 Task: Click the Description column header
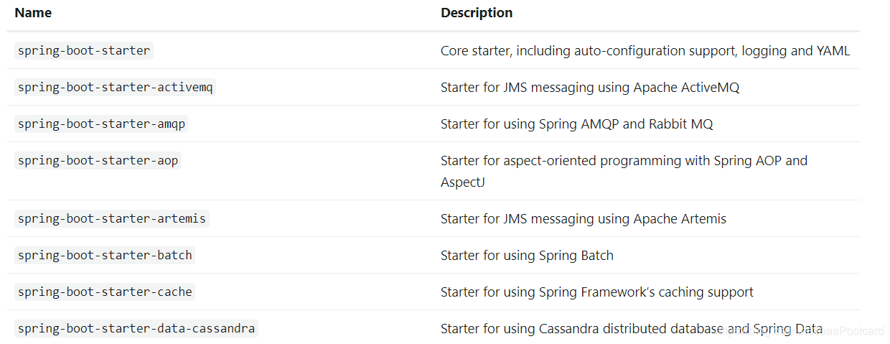(x=477, y=13)
